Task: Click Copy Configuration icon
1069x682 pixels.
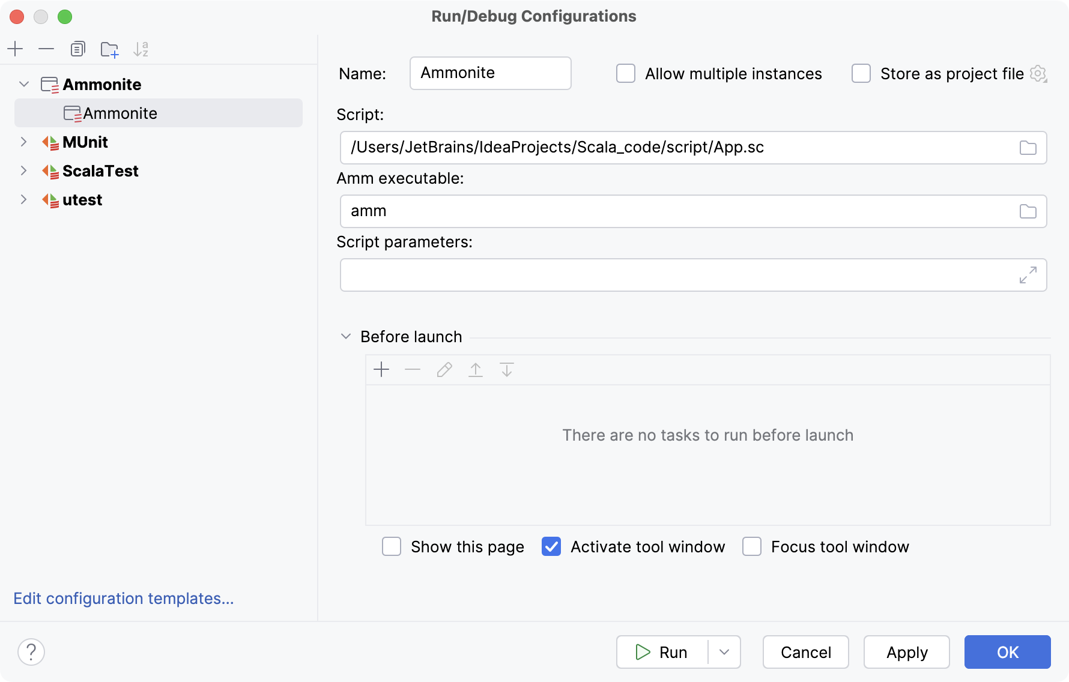Action: coord(77,49)
